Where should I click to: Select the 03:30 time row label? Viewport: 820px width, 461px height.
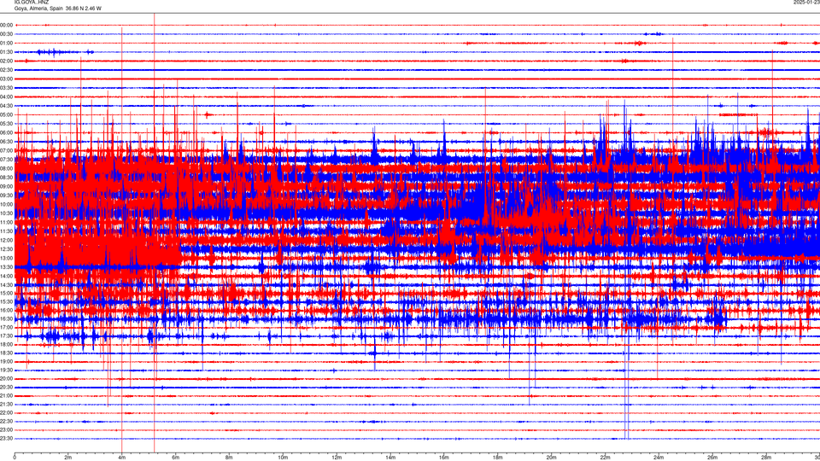6,88
